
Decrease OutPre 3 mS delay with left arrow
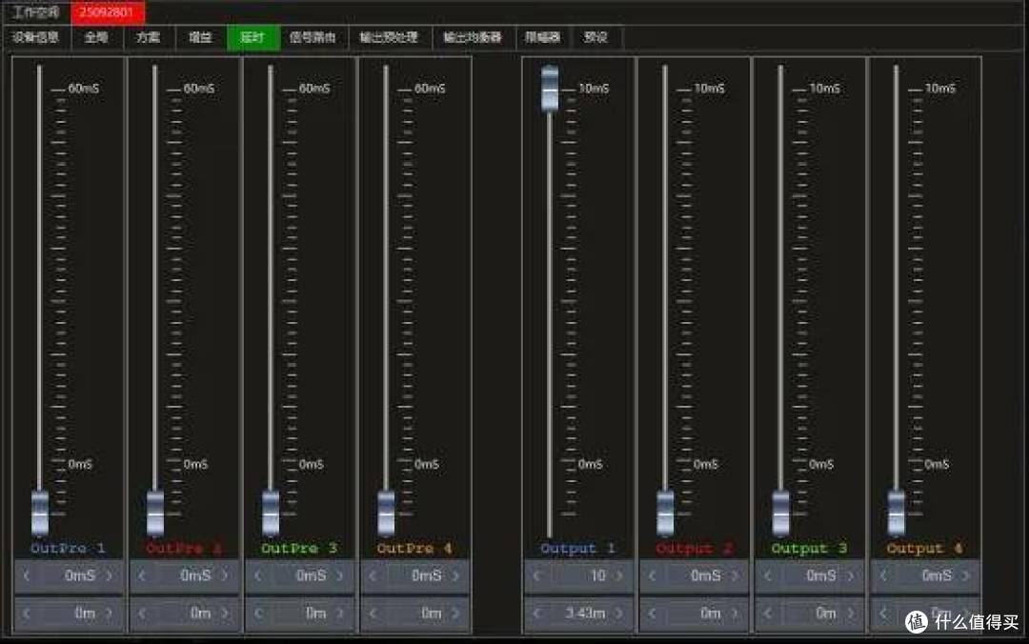[x=257, y=575]
